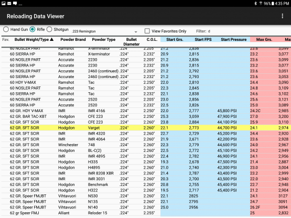291x218 pixels.
Task: Select the Vihtavuori N135 row
Action: coord(146,201)
